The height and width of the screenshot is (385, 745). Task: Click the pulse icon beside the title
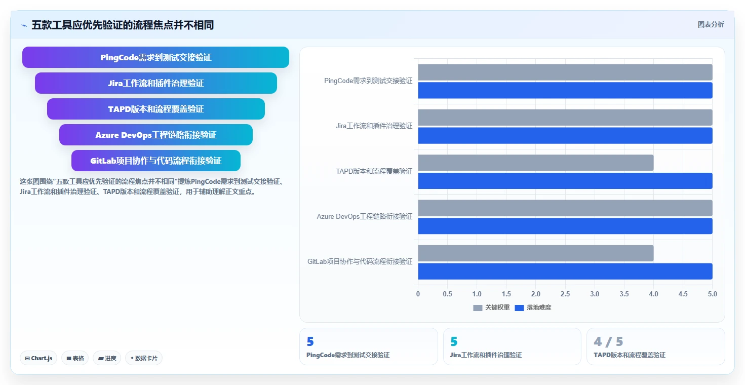(24, 25)
